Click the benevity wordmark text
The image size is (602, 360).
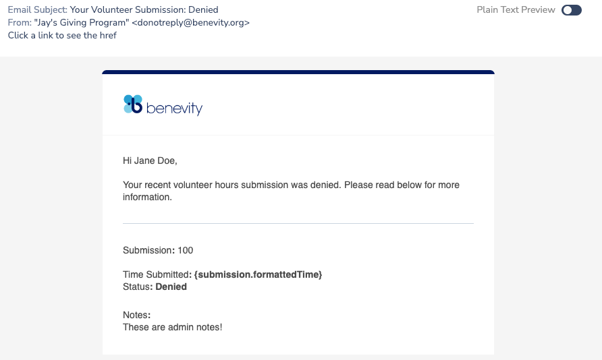[174, 109]
